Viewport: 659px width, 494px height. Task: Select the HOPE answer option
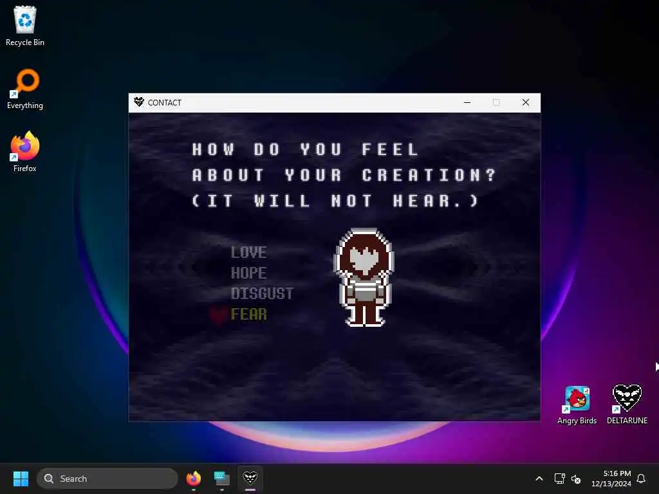[248, 273]
